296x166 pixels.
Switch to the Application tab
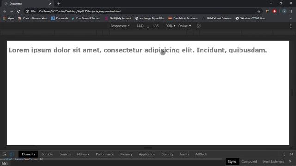147,154
